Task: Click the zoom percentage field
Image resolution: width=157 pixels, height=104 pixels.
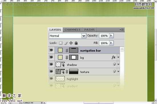Action: point(4,103)
